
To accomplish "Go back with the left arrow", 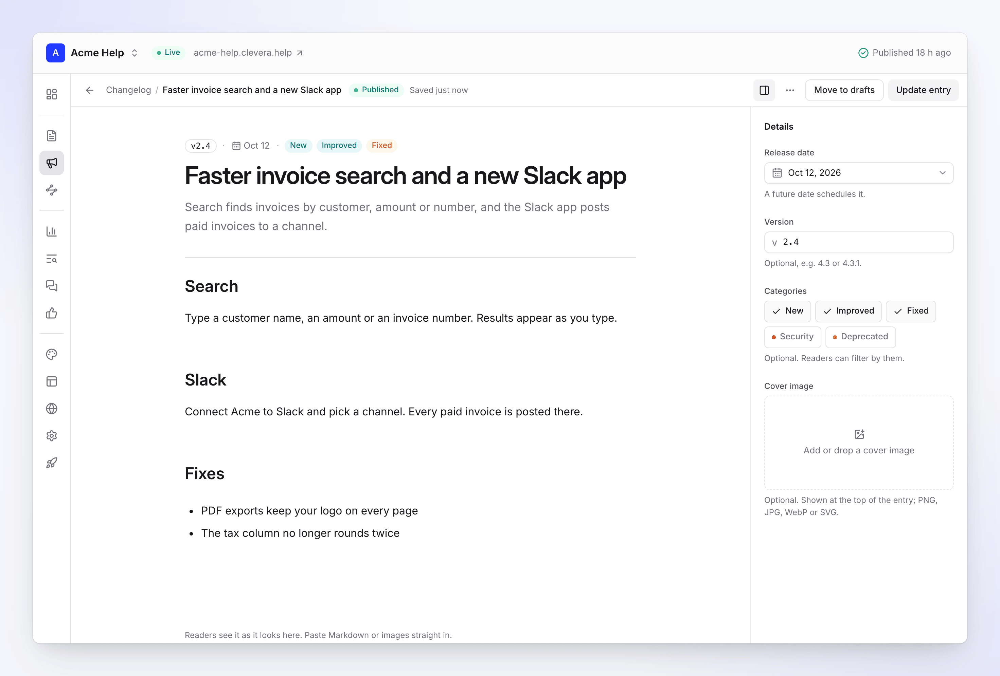I will 89,90.
